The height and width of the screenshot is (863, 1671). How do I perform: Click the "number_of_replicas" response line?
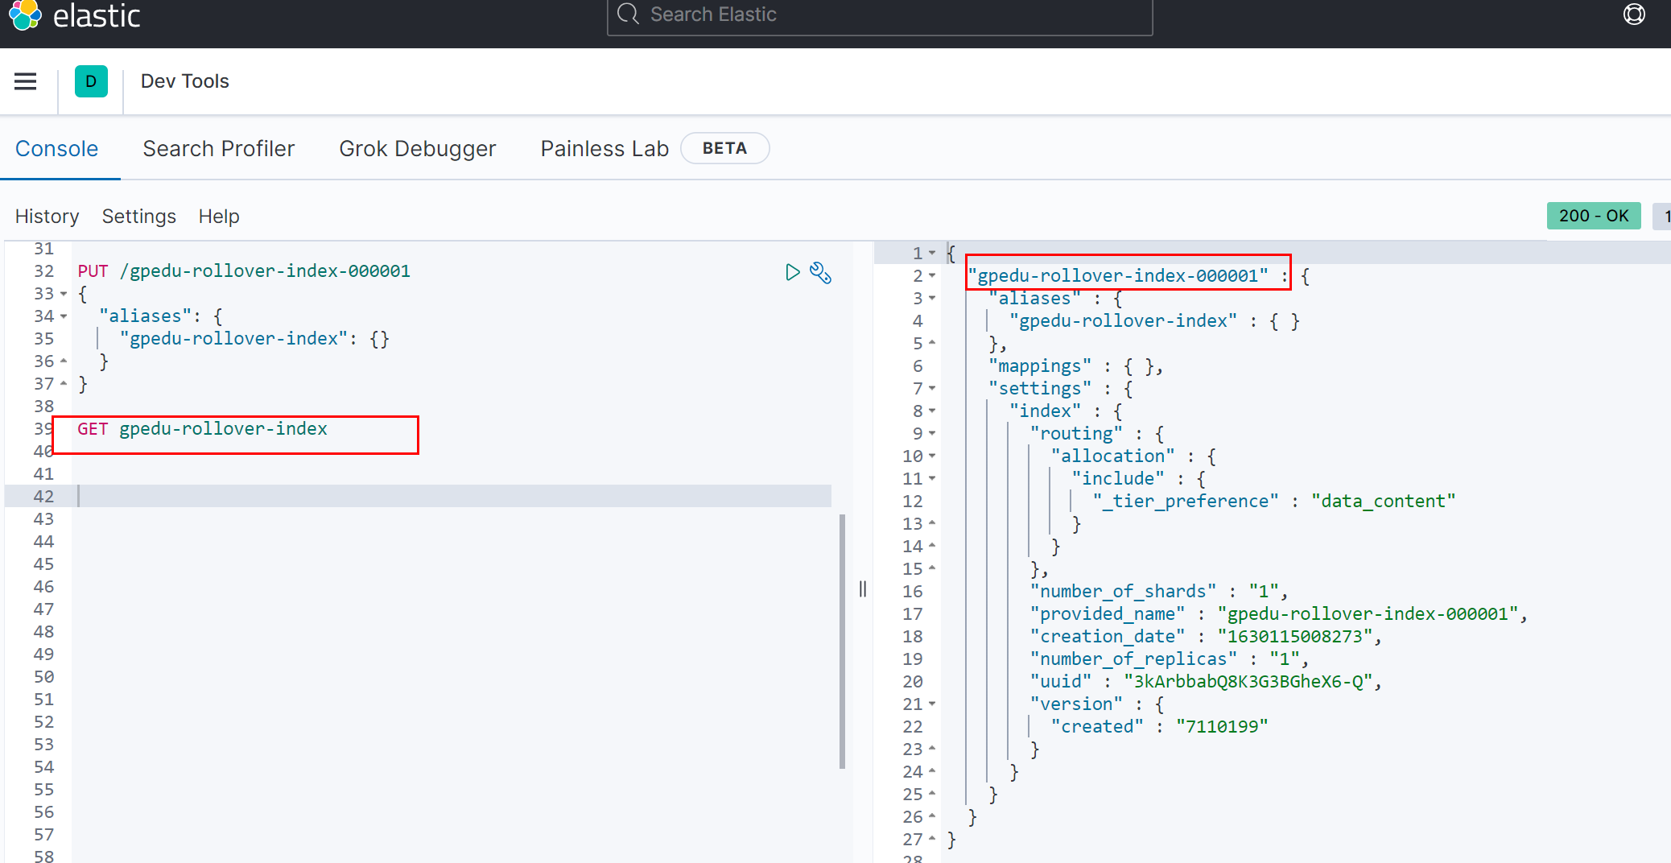click(1170, 659)
